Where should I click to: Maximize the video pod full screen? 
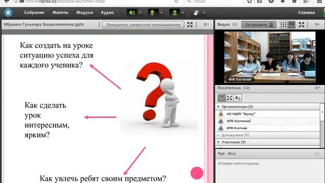tap(301, 25)
